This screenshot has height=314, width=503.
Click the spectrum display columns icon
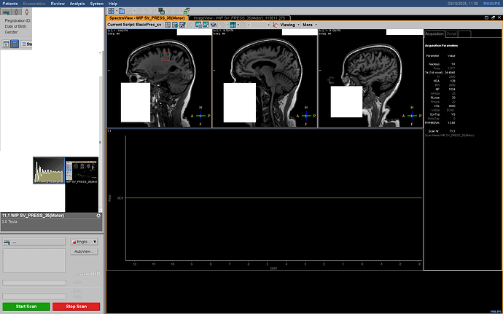pyautogui.click(x=233, y=25)
